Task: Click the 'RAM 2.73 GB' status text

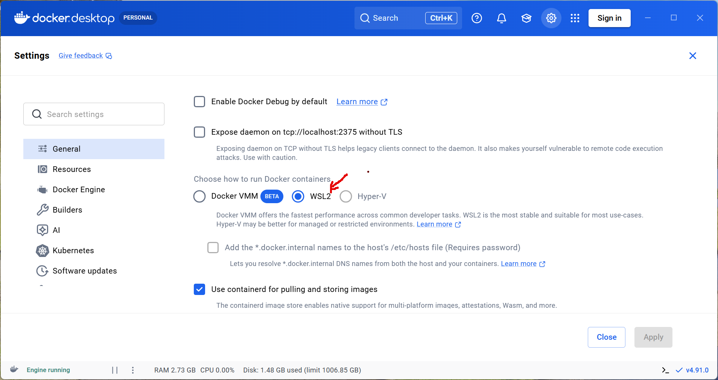Action: click(x=175, y=370)
